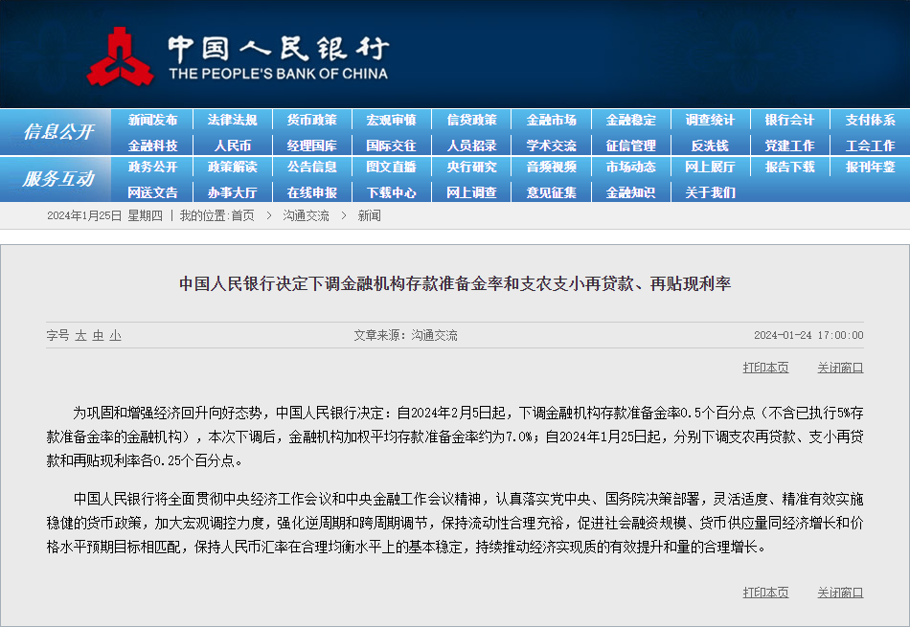The image size is (910, 627).
Task: Open 调查统计 in the navigation bar
Action: point(710,121)
